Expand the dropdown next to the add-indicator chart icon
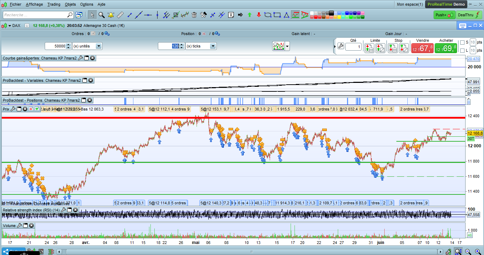Image resolution: width=484 pixels, height=255 pixels. click(x=287, y=46)
